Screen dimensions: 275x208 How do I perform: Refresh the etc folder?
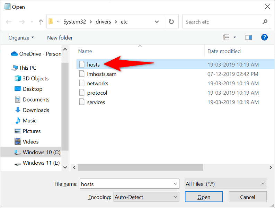click(x=171, y=21)
